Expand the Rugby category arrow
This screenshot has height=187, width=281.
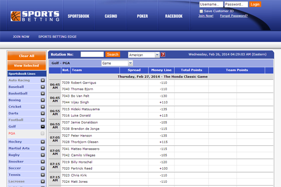(43, 155)
